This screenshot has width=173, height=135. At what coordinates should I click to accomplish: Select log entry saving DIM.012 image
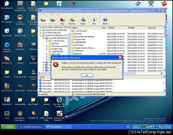click(77, 86)
